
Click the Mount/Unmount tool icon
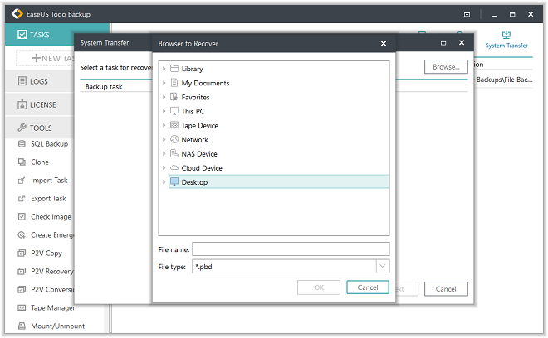click(22, 326)
